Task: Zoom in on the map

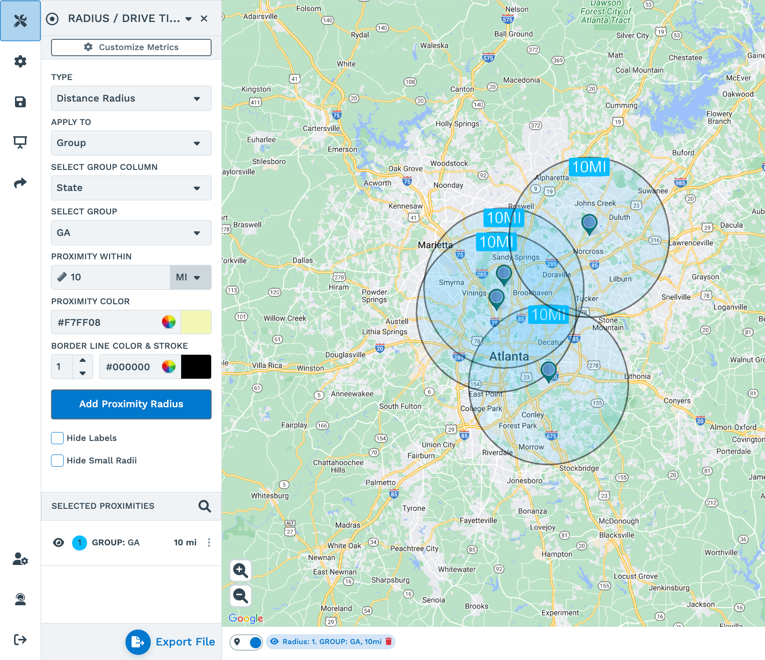Action: click(241, 570)
